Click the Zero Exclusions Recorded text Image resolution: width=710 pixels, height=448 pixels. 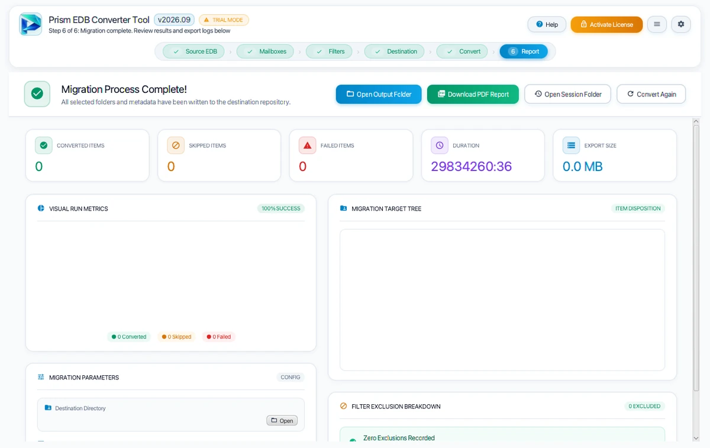399,438
